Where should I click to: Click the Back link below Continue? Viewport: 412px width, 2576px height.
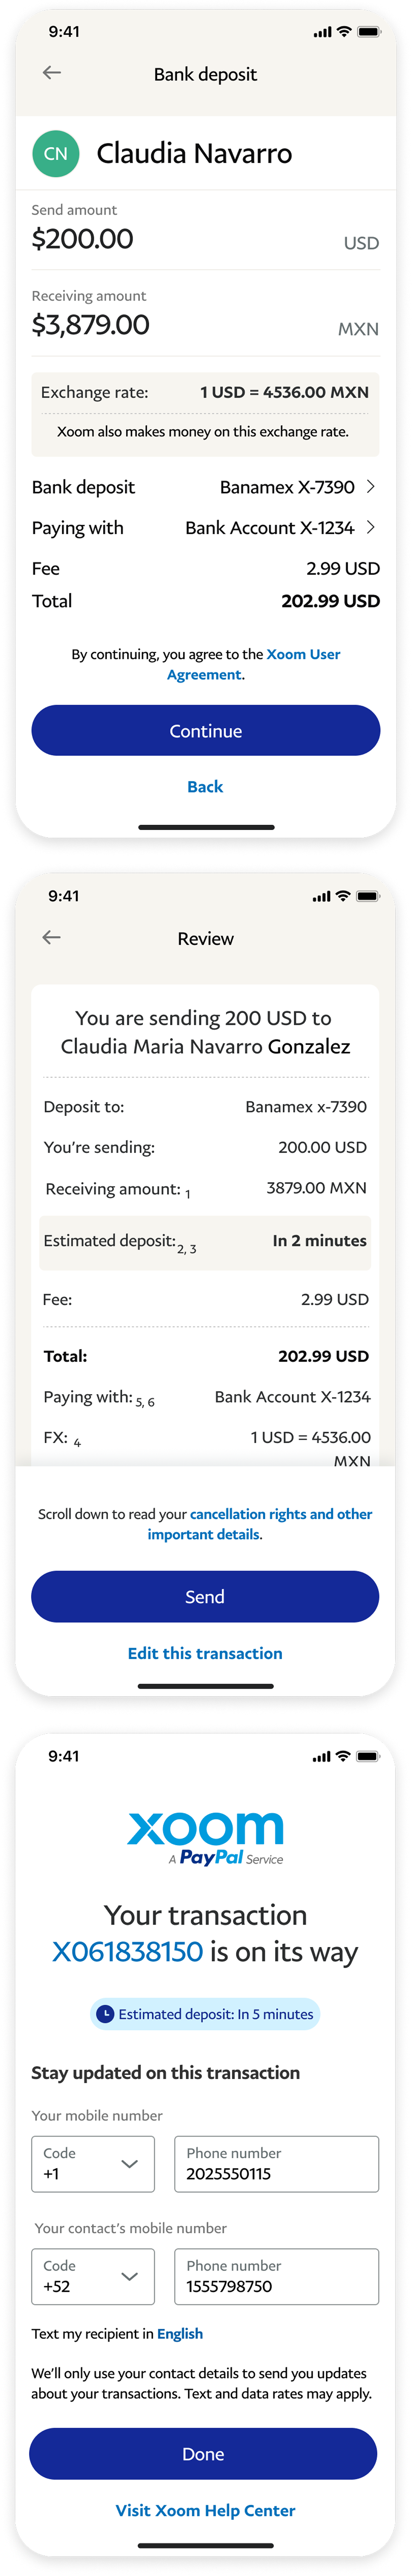coord(205,787)
